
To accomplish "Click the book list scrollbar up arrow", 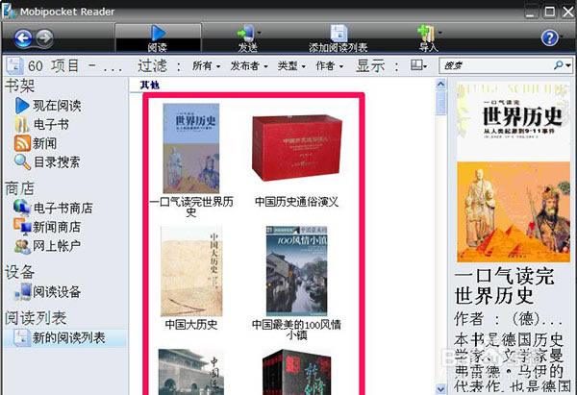I will pyautogui.click(x=440, y=84).
